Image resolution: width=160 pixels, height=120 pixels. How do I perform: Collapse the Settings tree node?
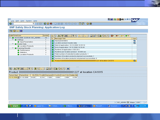pyautogui.click(x=13, y=40)
